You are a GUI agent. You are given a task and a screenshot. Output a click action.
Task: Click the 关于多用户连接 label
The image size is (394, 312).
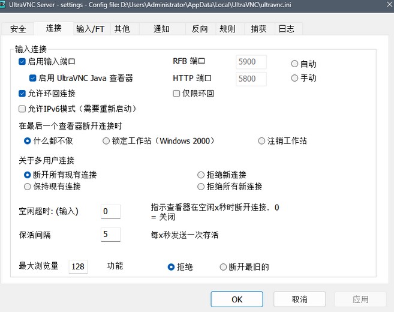(x=47, y=160)
